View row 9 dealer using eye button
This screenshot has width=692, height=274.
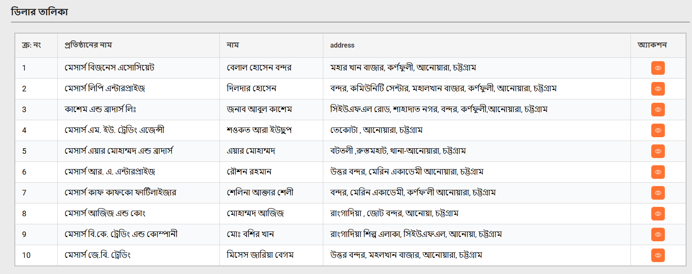(658, 234)
